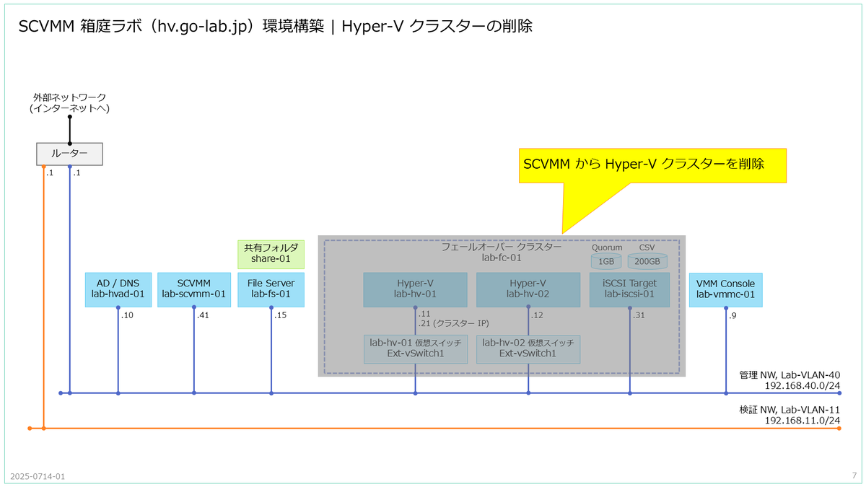Select the 検証 NW, Lab-VLAN-11 label

790,409
